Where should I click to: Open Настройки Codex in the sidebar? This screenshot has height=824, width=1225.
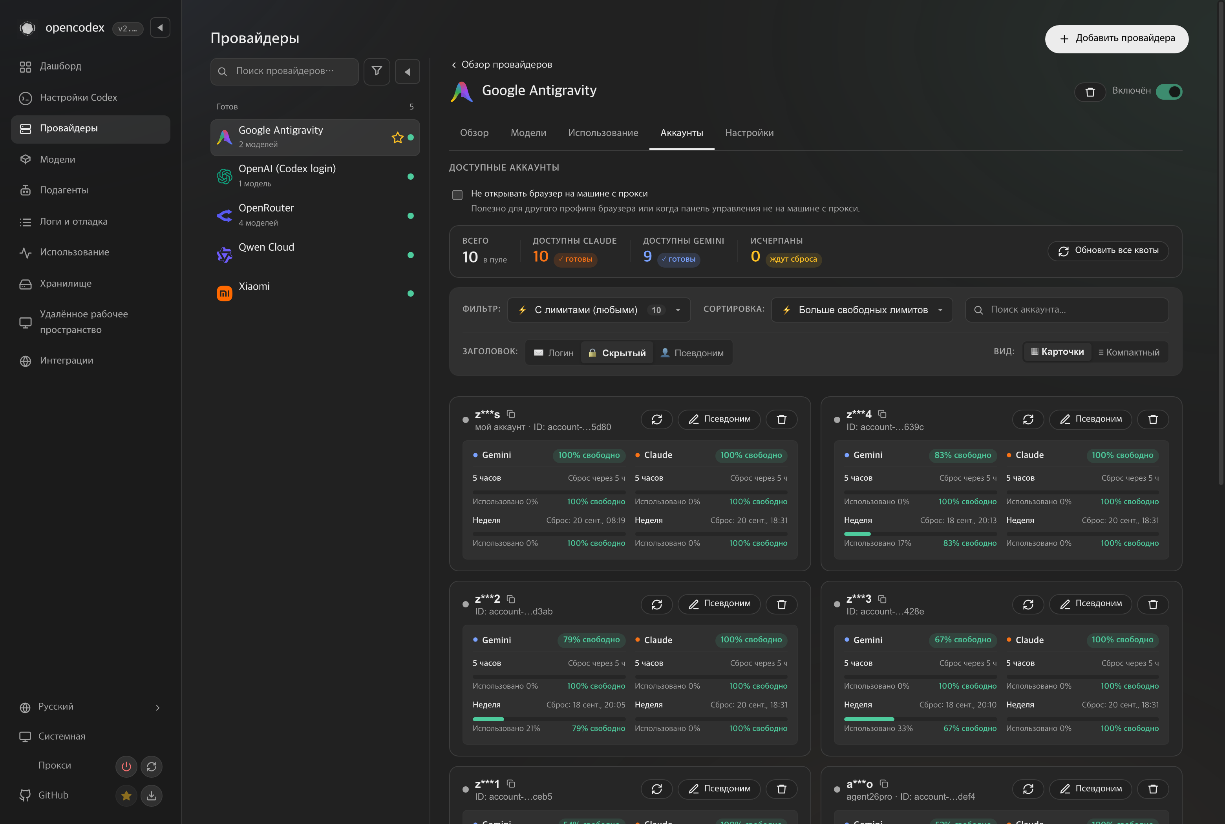pos(90,98)
